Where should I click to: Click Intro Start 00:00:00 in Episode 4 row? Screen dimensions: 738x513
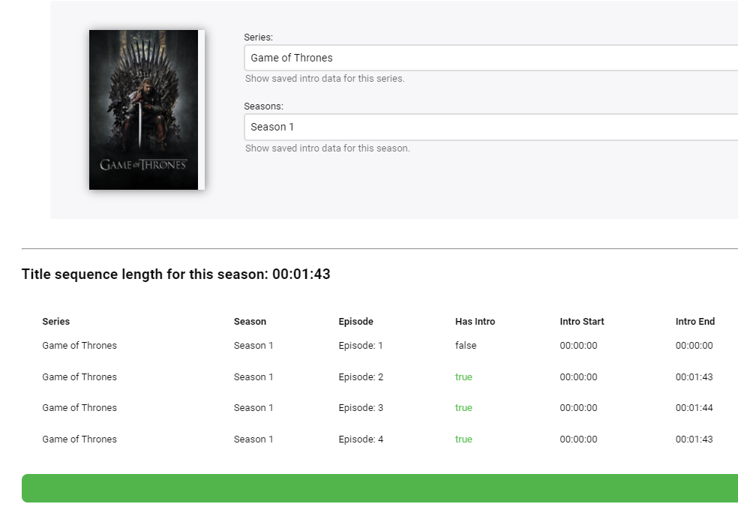578,439
